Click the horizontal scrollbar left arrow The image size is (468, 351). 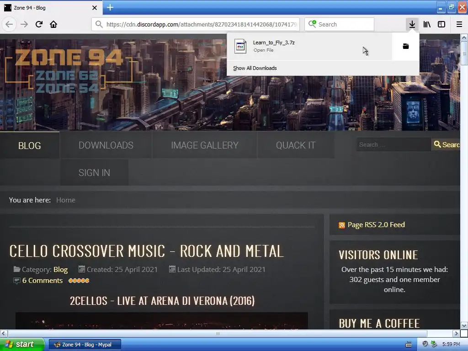click(x=4, y=333)
